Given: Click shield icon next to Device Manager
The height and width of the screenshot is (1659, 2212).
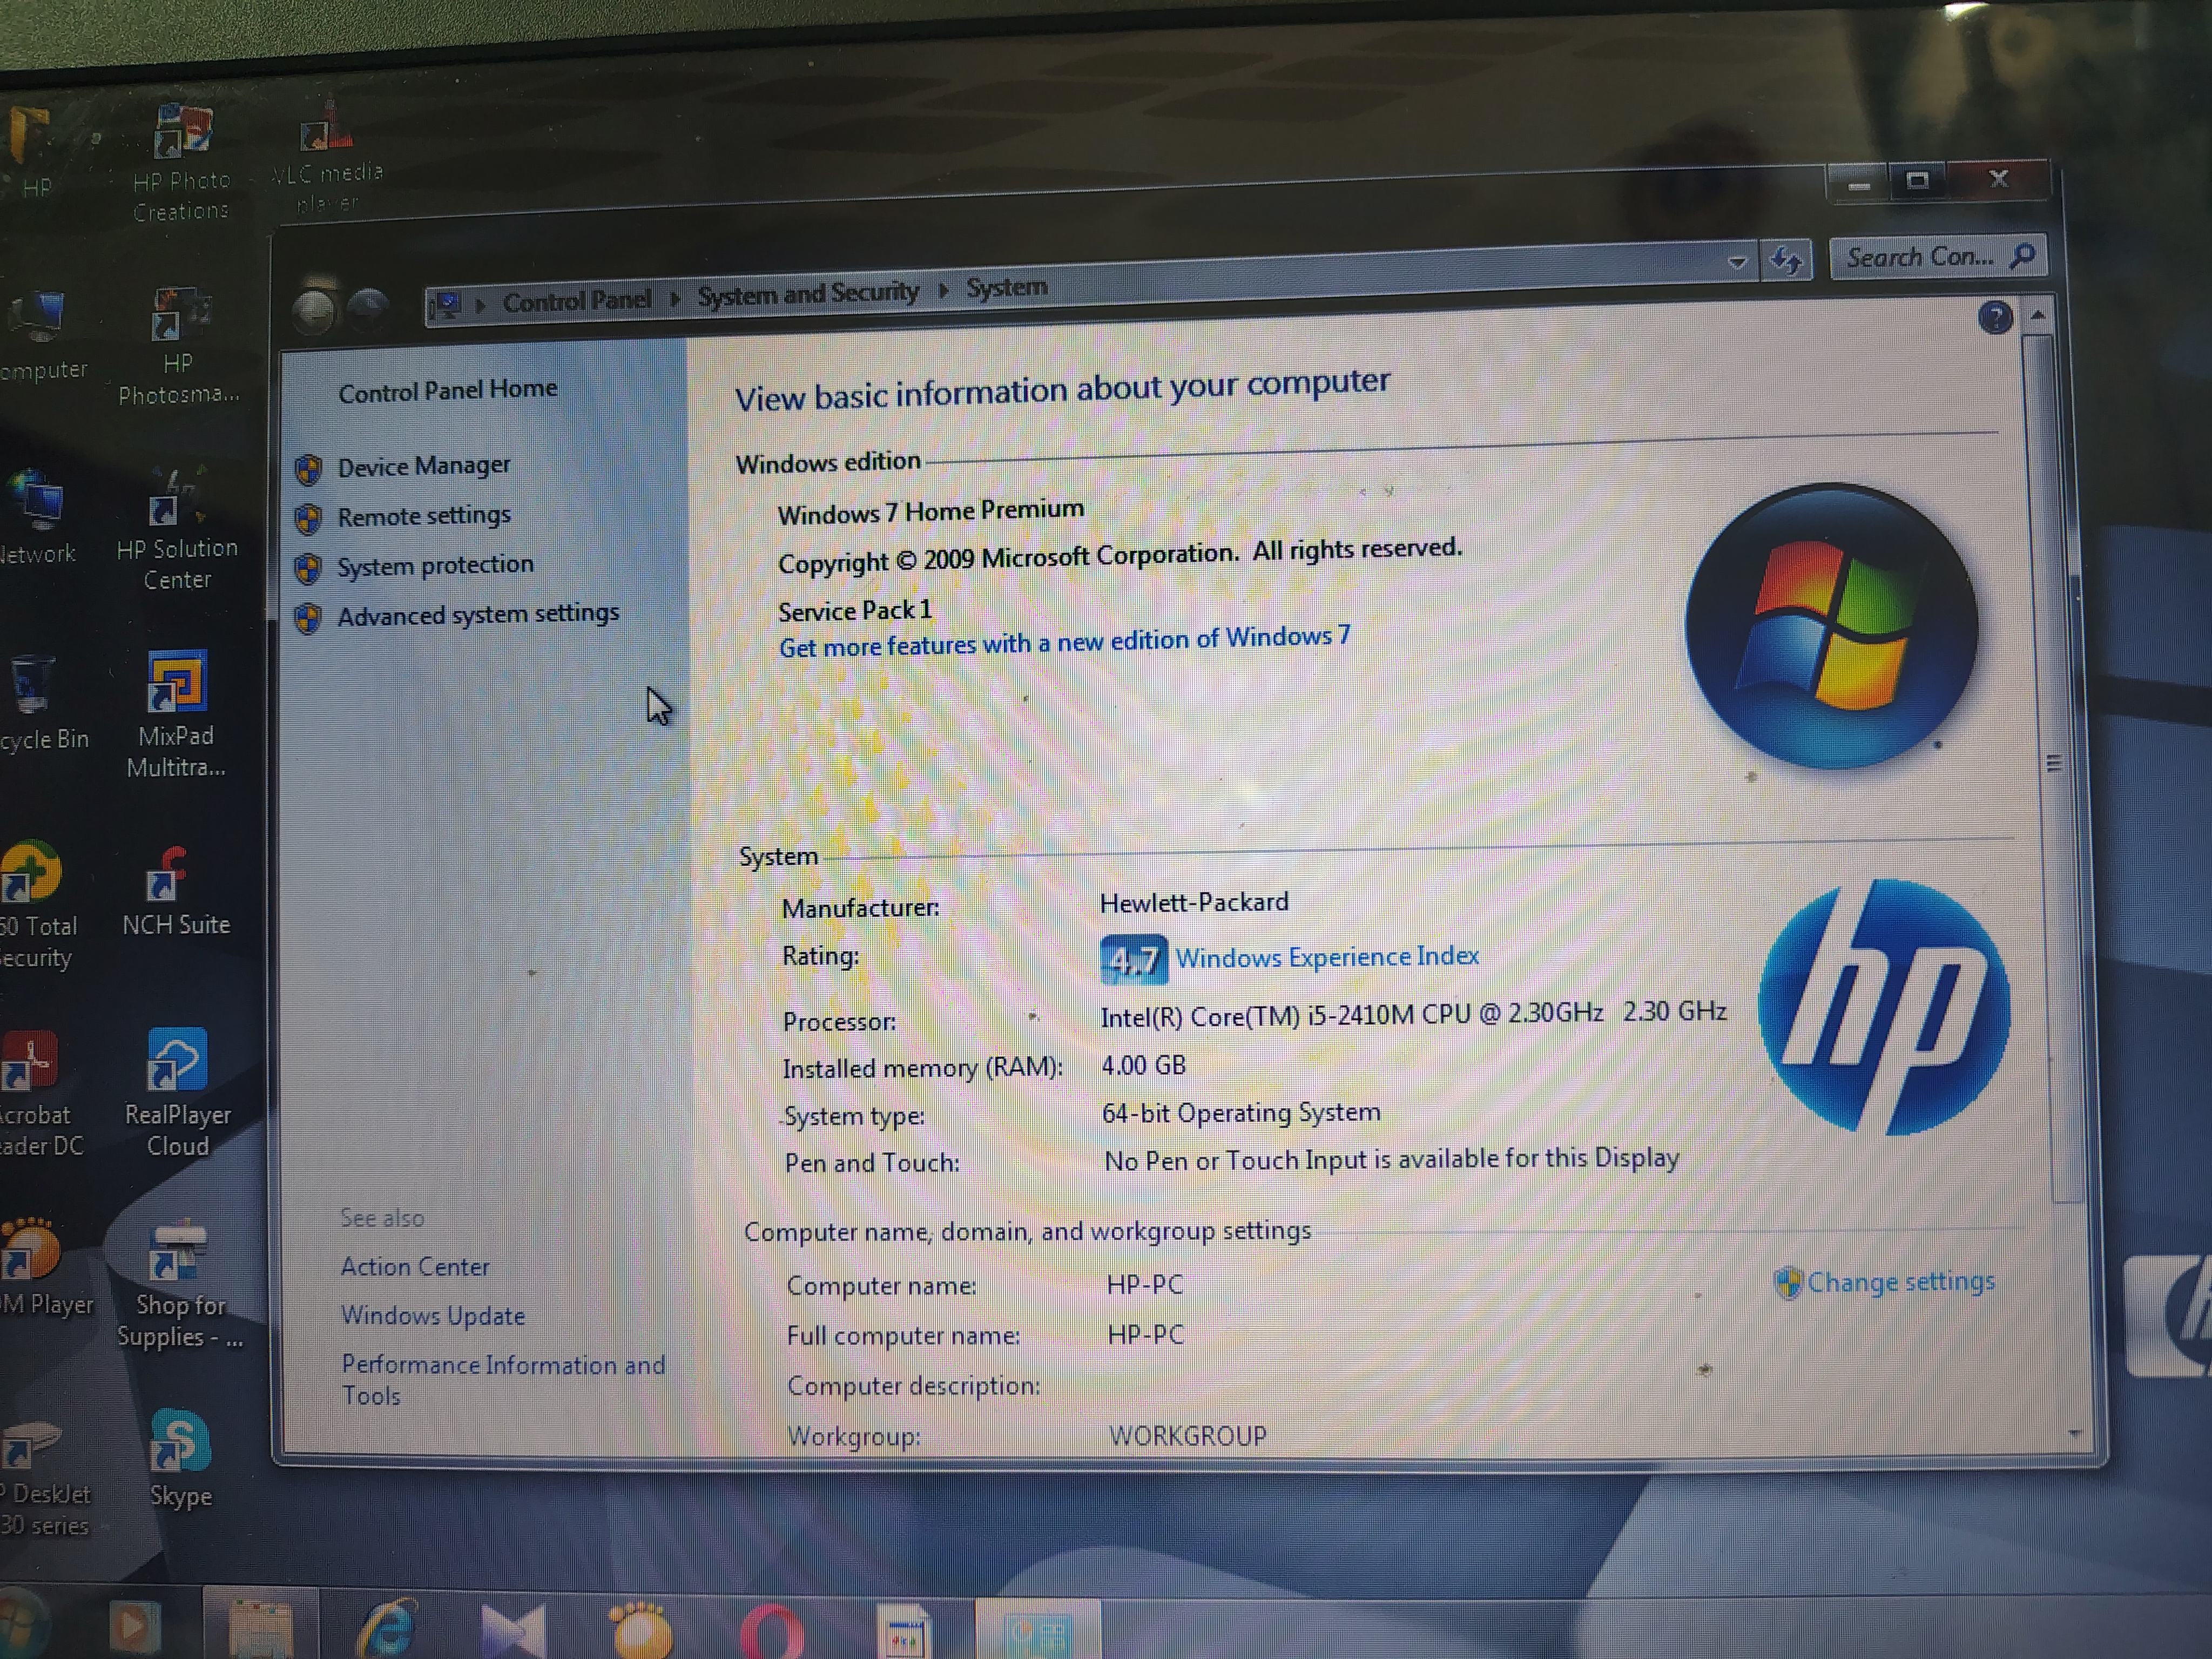Looking at the screenshot, I should point(308,469).
